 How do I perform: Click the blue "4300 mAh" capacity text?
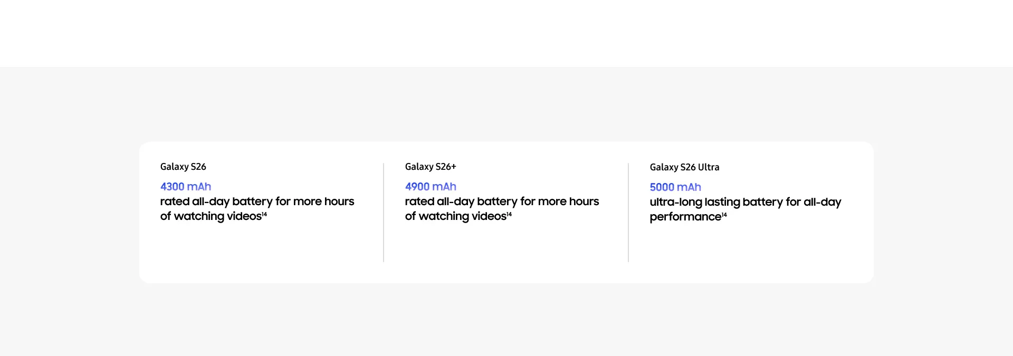[186, 187]
